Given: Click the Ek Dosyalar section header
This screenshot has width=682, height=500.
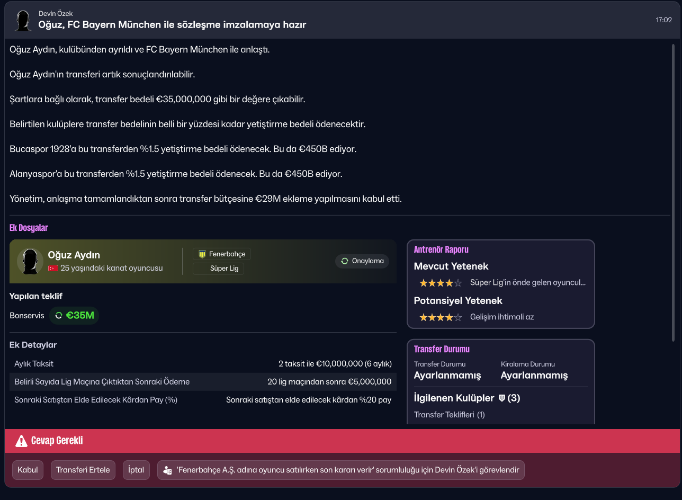Looking at the screenshot, I should [x=29, y=228].
